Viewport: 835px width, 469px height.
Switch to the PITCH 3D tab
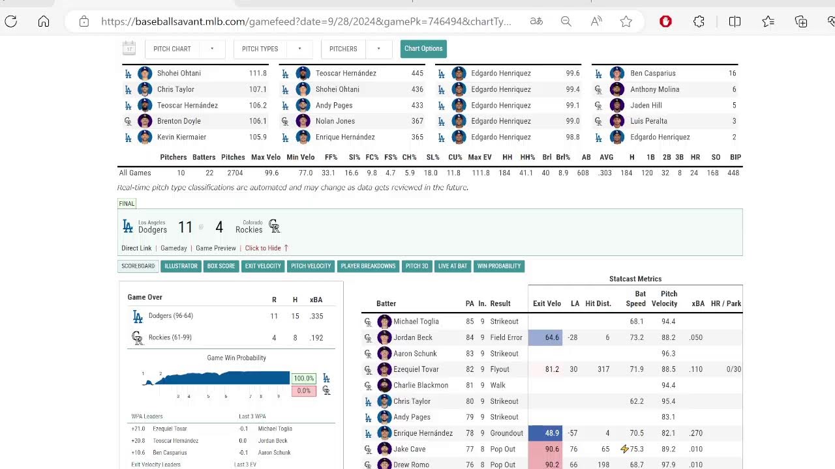pyautogui.click(x=417, y=266)
